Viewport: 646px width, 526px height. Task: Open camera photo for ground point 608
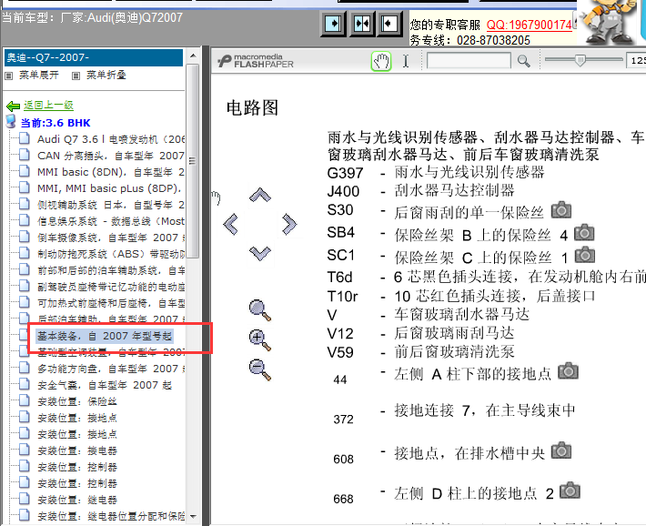[x=561, y=450]
